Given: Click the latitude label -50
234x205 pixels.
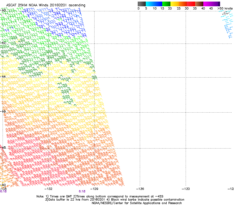Looking at the screenshot, I should [x=3, y=185].
